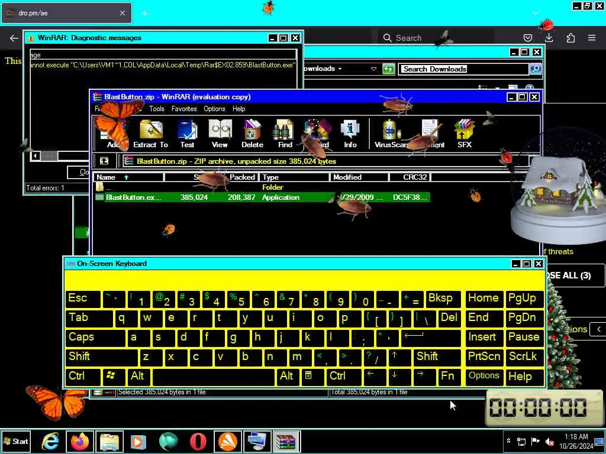Open the Info toolbar icon in WinRAR
Screen dimensions: 606x454
350,134
